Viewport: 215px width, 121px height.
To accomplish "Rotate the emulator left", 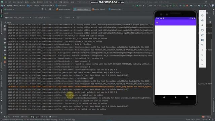I will [202, 30].
